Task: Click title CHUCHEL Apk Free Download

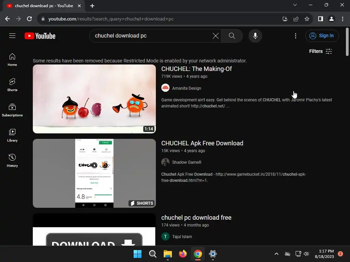Action: tap(202, 143)
